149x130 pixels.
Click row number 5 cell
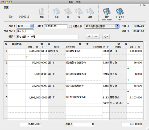(x=6, y=101)
